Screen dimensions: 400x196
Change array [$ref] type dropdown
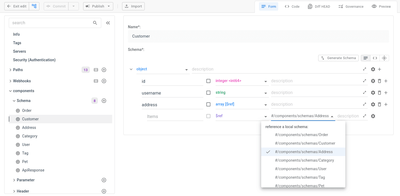pos(242,104)
